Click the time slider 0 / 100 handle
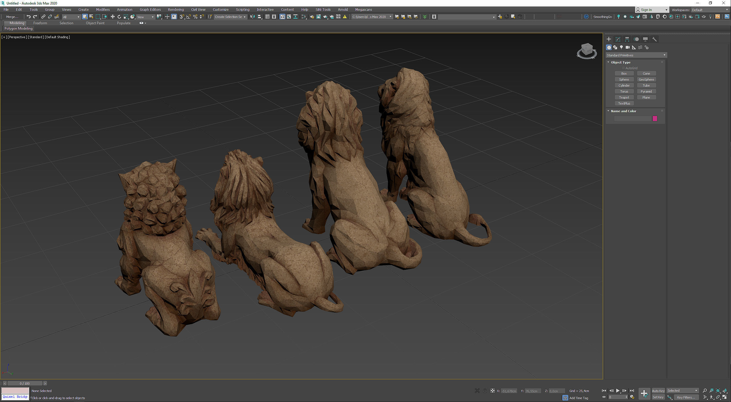The image size is (731, 402). pyautogui.click(x=25, y=383)
